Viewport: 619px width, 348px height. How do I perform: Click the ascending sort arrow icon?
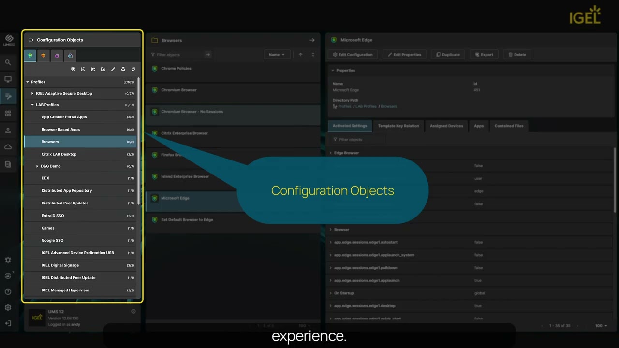[x=300, y=55]
